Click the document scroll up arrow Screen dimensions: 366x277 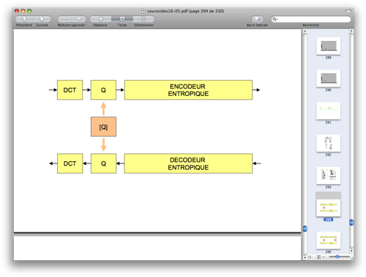[305, 31]
